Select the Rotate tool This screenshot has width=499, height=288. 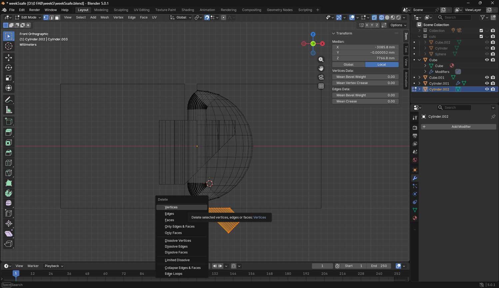tap(9, 68)
